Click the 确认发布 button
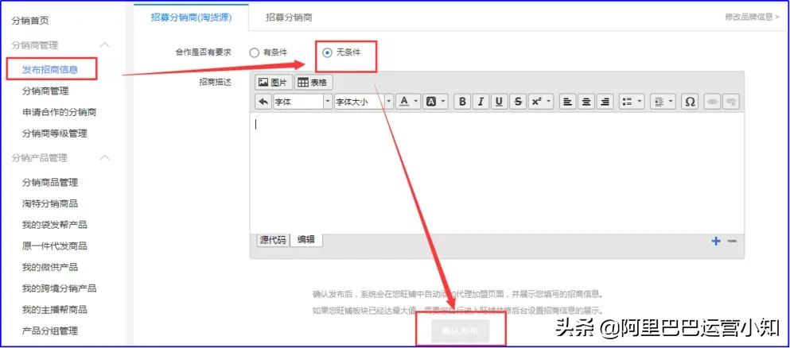Screen dimensions: 790x348 click(x=460, y=331)
